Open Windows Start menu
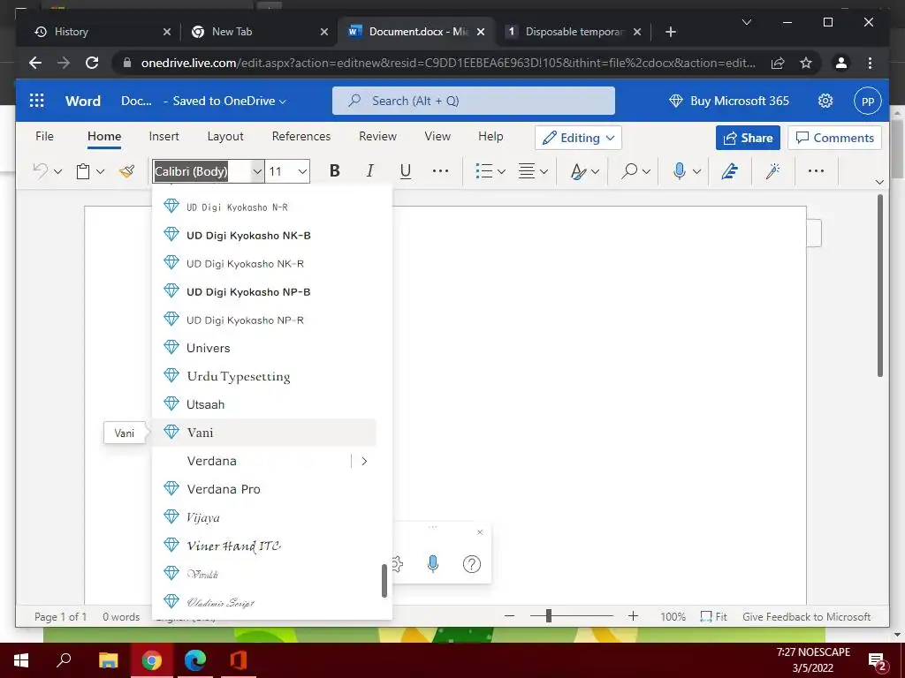Screen dimensions: 905x678 point(21,660)
